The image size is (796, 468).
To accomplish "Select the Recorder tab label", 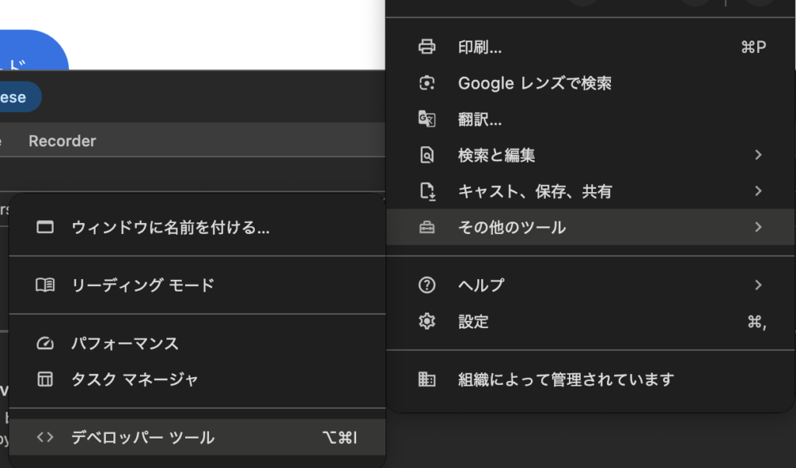I will (x=62, y=141).
